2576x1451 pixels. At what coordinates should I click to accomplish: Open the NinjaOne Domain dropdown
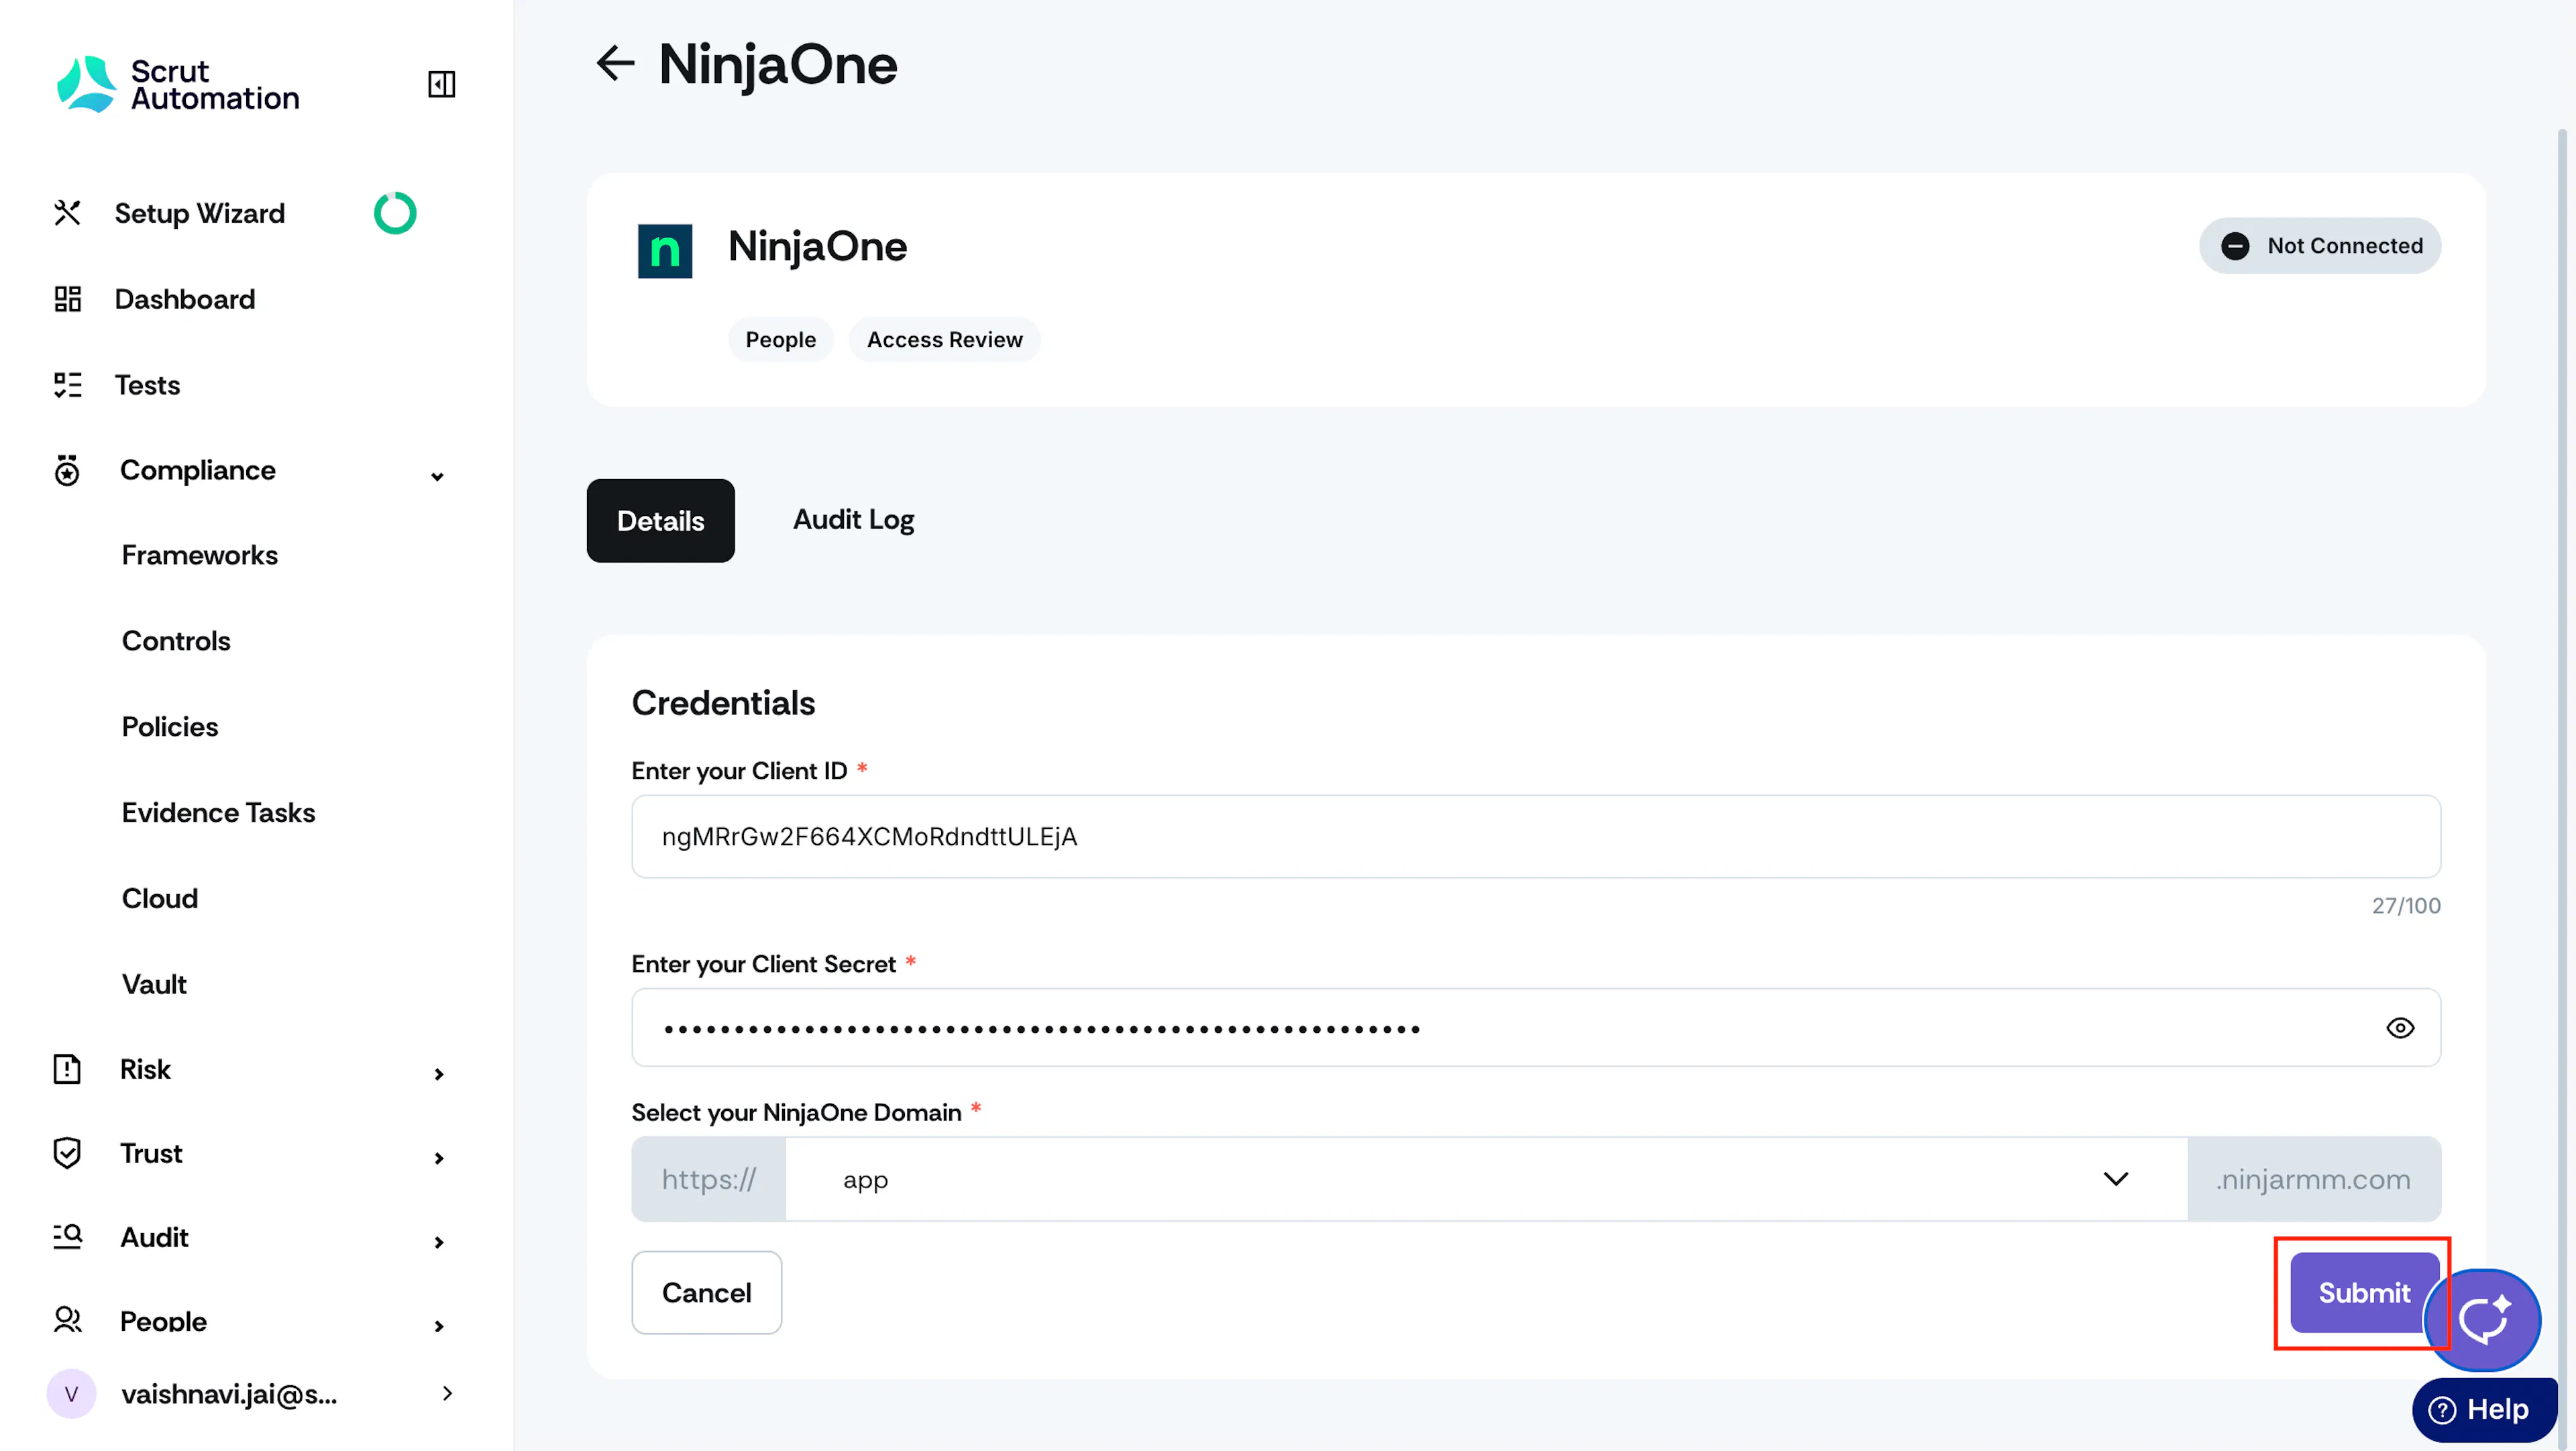[x=1486, y=1179]
